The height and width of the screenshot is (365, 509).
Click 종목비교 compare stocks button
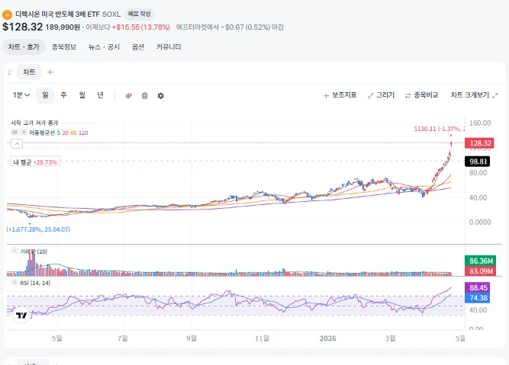(421, 95)
